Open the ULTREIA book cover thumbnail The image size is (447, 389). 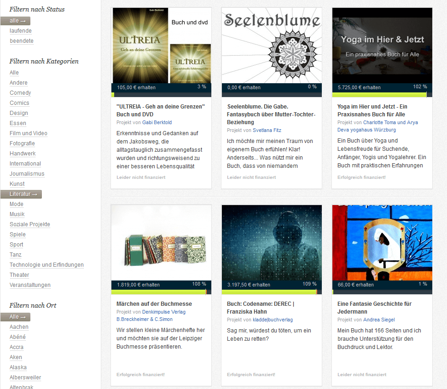(162, 46)
